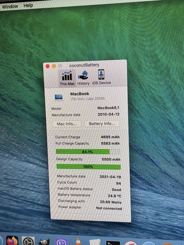The width and height of the screenshot is (184, 245).
Task: Click the macOS Battery status label
Action: (75, 189)
